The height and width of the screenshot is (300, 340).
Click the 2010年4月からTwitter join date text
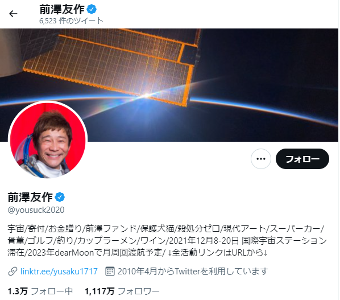click(193, 272)
